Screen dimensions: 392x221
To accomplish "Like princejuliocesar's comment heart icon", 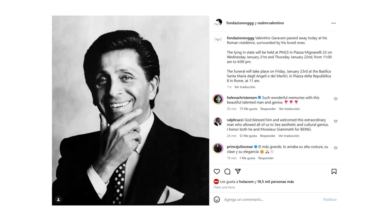I will (336, 148).
